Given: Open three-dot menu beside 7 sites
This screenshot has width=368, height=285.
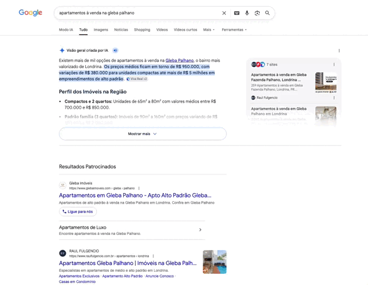Looking at the screenshot, I should click(x=334, y=64).
